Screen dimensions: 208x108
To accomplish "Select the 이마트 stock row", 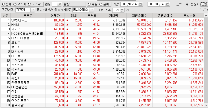I will (102, 56).
